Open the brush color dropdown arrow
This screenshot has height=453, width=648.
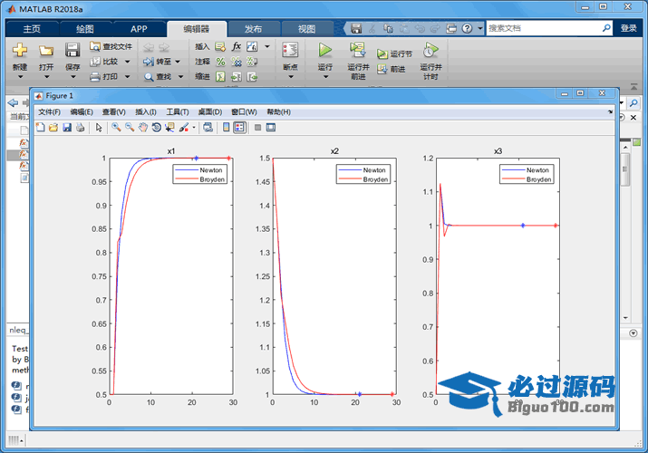[193, 128]
